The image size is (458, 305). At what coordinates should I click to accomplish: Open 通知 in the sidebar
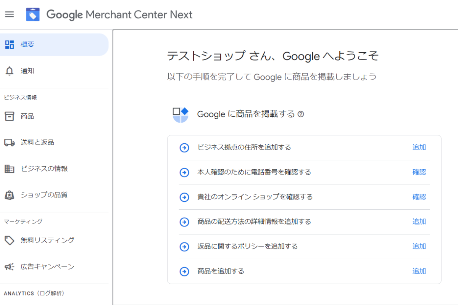(54, 71)
